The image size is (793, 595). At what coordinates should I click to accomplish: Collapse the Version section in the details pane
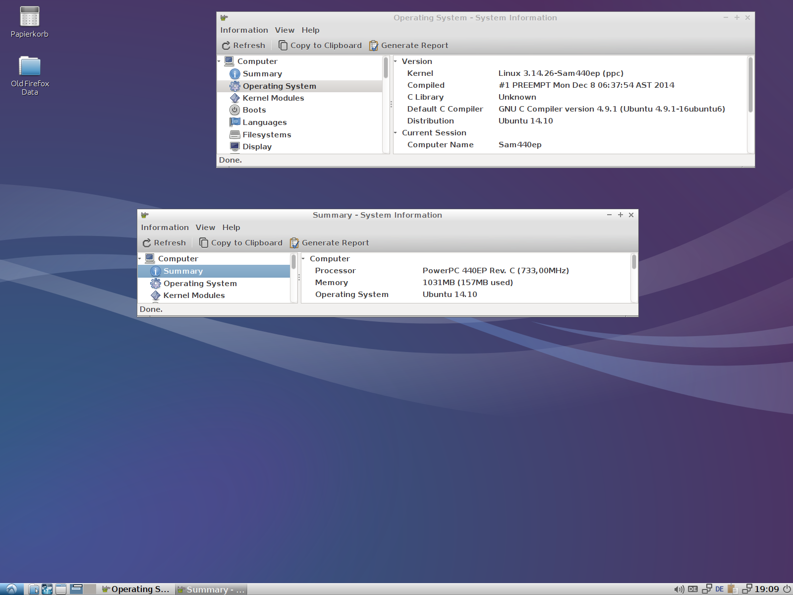396,61
